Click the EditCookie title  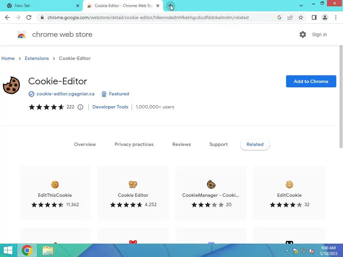click(x=289, y=195)
